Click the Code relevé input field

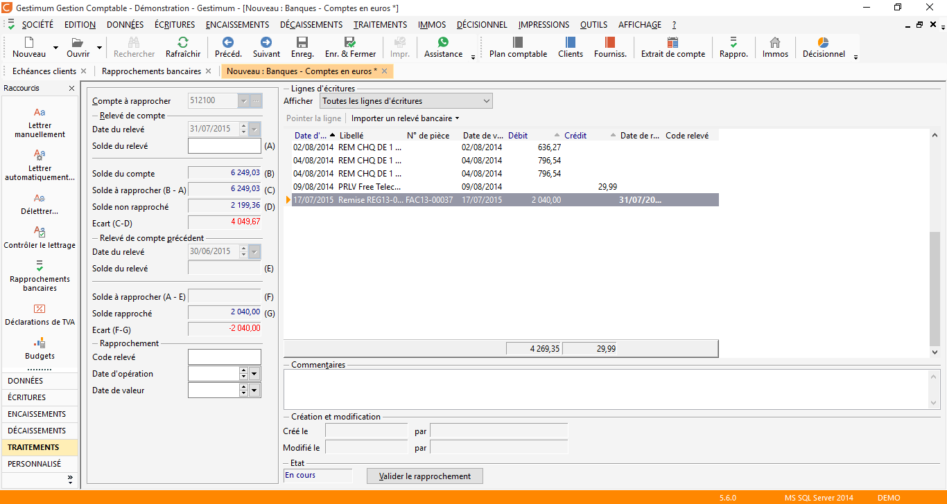225,357
